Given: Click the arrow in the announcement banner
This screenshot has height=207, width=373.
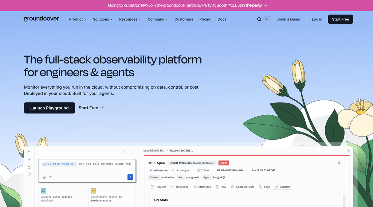Looking at the screenshot, I should (x=266, y=5).
